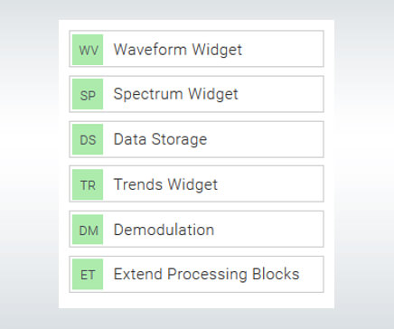Click empty right side of Demodulation row
The image size is (394, 329).
(269, 230)
